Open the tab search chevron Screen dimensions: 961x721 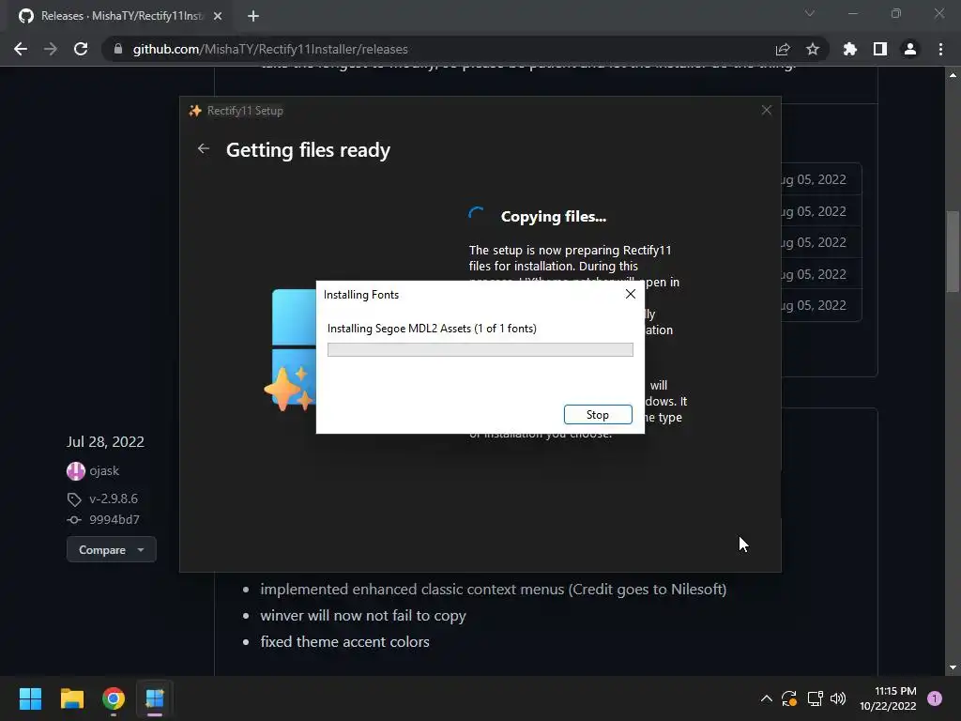(810, 13)
